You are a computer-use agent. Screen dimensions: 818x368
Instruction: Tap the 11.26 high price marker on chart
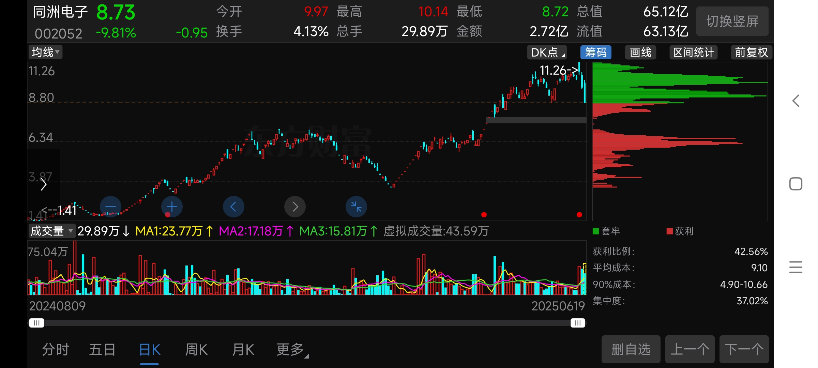(x=559, y=70)
